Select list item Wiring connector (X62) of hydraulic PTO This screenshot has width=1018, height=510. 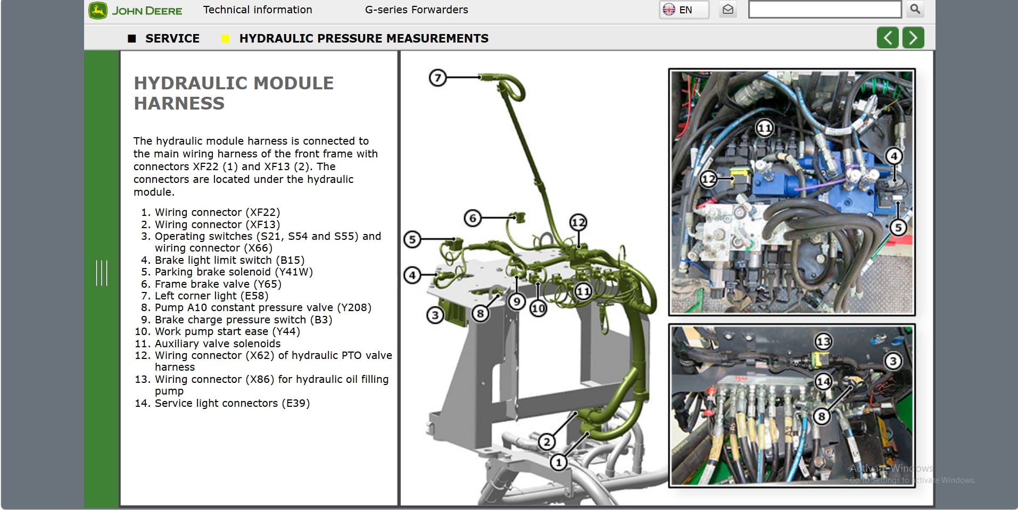pos(274,361)
